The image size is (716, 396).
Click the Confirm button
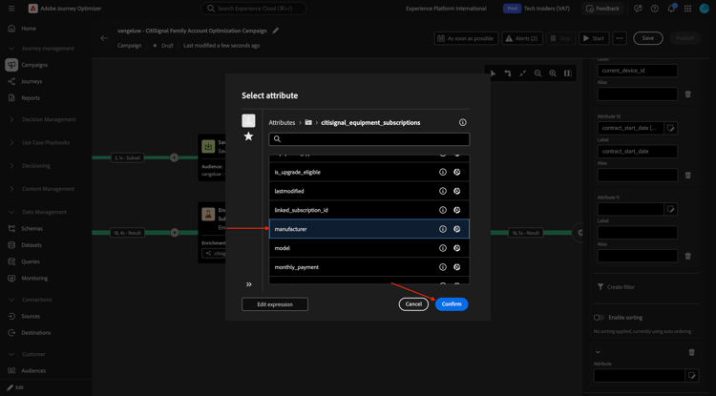coord(452,304)
